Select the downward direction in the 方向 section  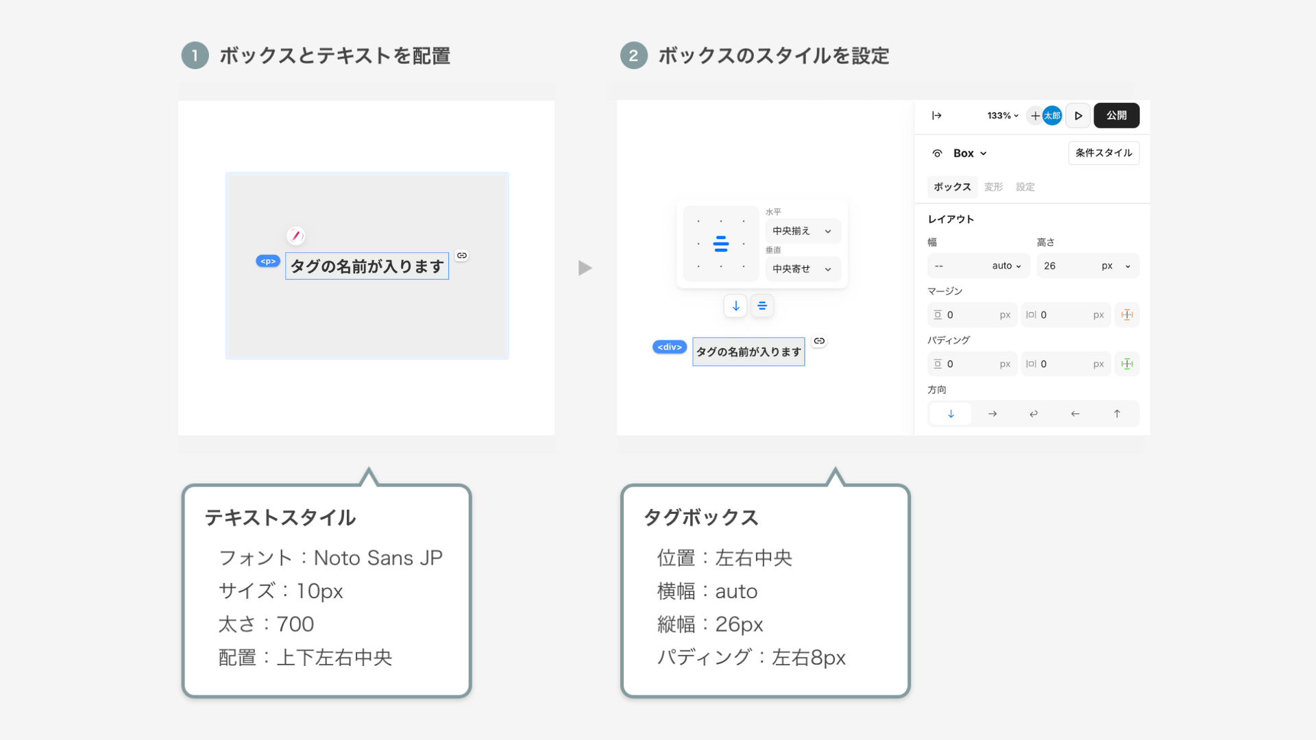pyautogui.click(x=950, y=414)
